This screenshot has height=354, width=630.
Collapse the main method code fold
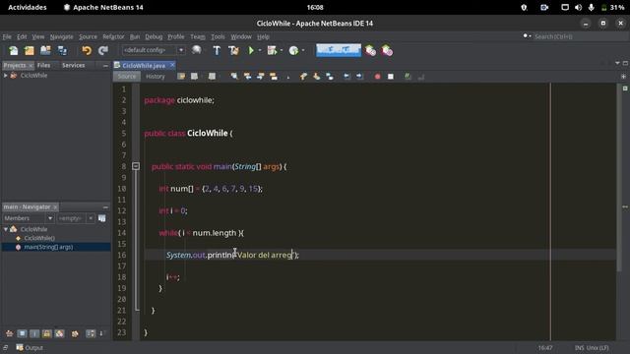(136, 166)
